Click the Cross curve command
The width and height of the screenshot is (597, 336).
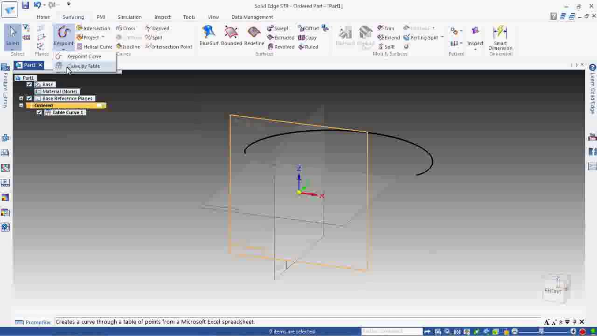click(x=126, y=28)
